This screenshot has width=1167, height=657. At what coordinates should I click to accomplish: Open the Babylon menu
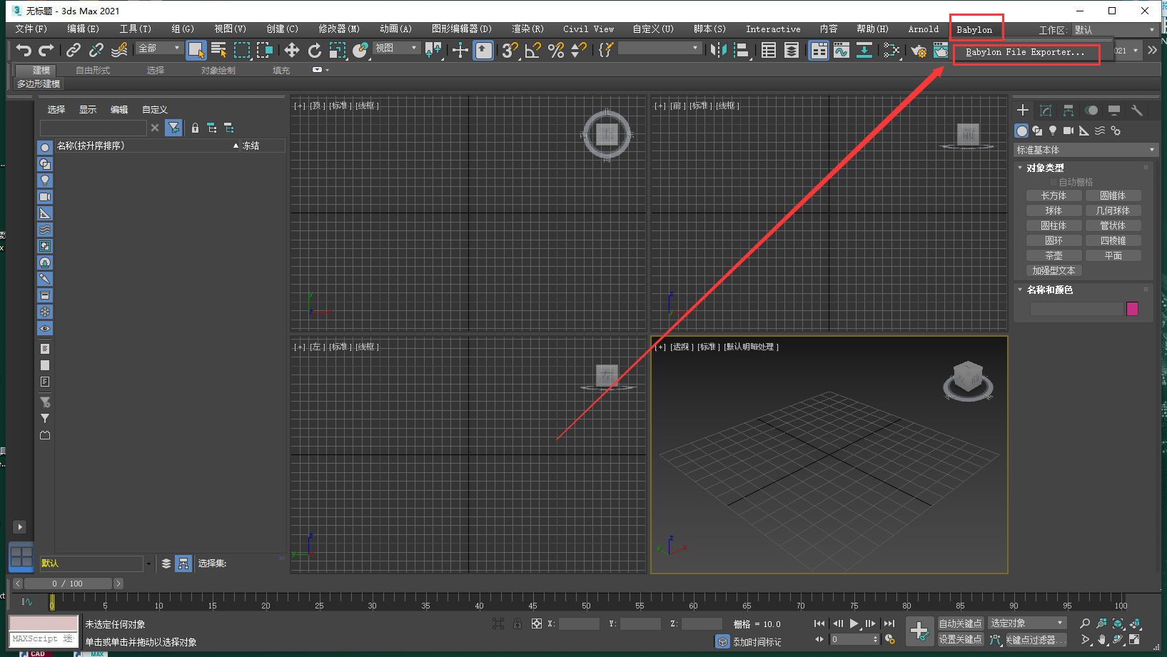point(975,29)
